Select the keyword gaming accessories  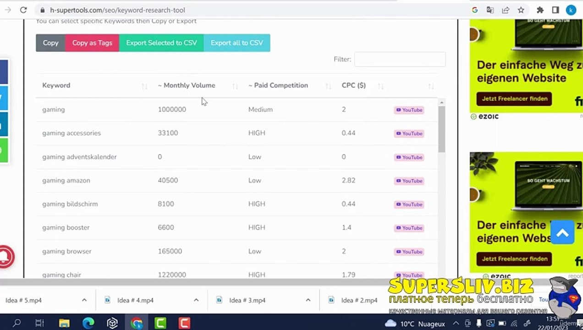[x=71, y=133]
